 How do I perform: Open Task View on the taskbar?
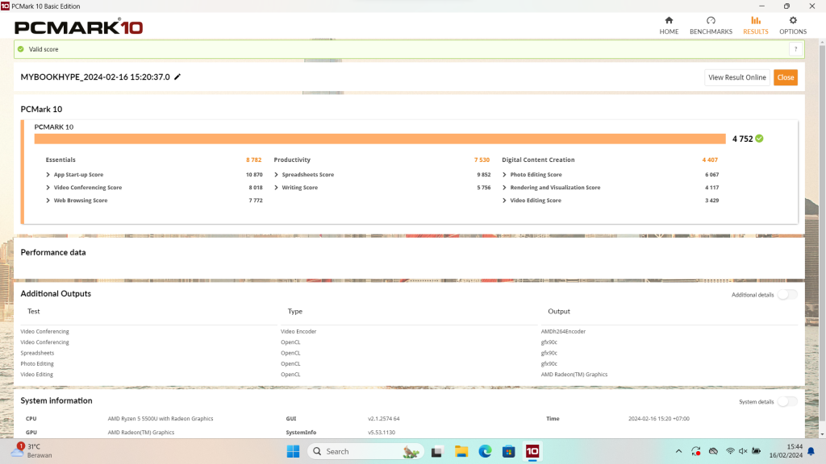tap(436, 451)
